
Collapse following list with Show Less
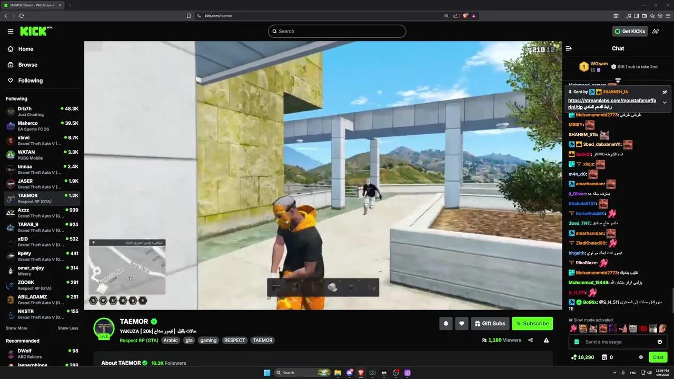pos(68,328)
